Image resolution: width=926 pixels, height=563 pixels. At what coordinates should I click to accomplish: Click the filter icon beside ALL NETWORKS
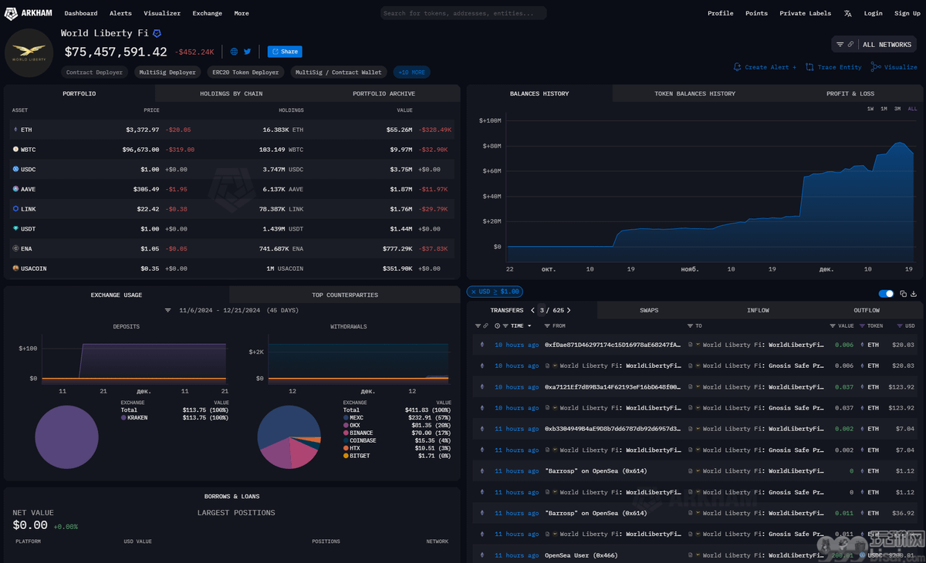[840, 45]
